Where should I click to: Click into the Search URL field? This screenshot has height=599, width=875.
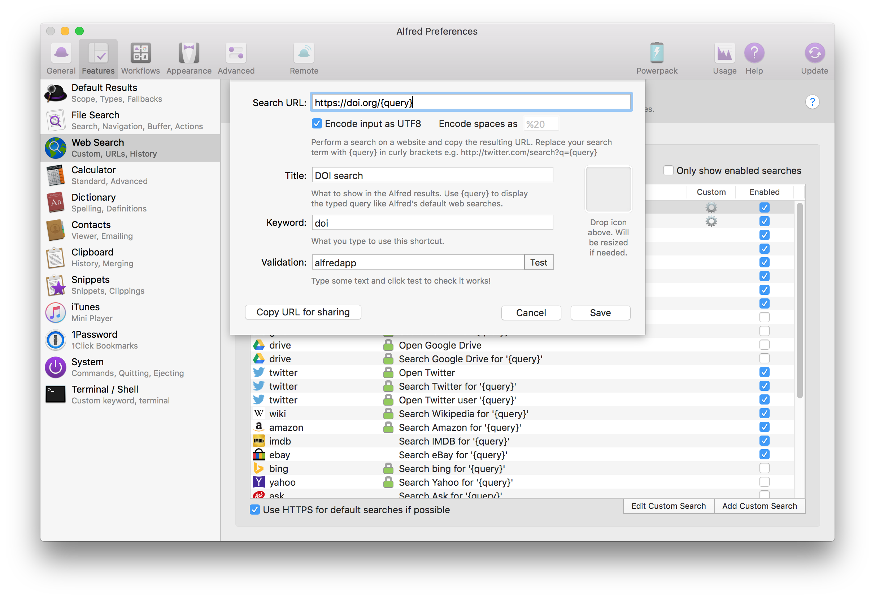tap(471, 102)
